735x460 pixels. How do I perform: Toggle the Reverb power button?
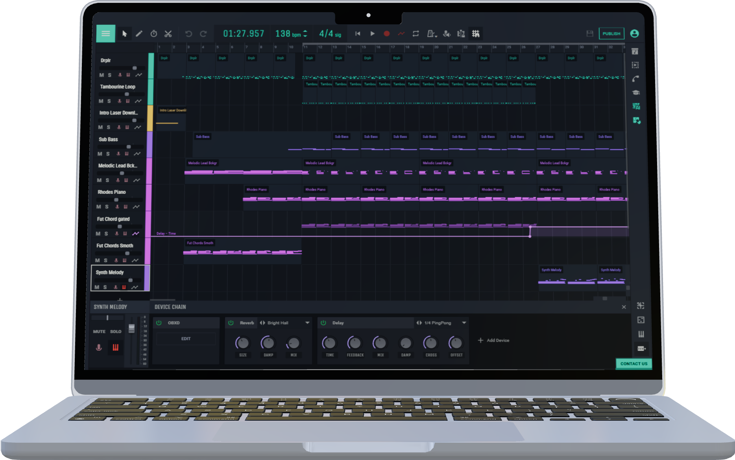[231, 323]
